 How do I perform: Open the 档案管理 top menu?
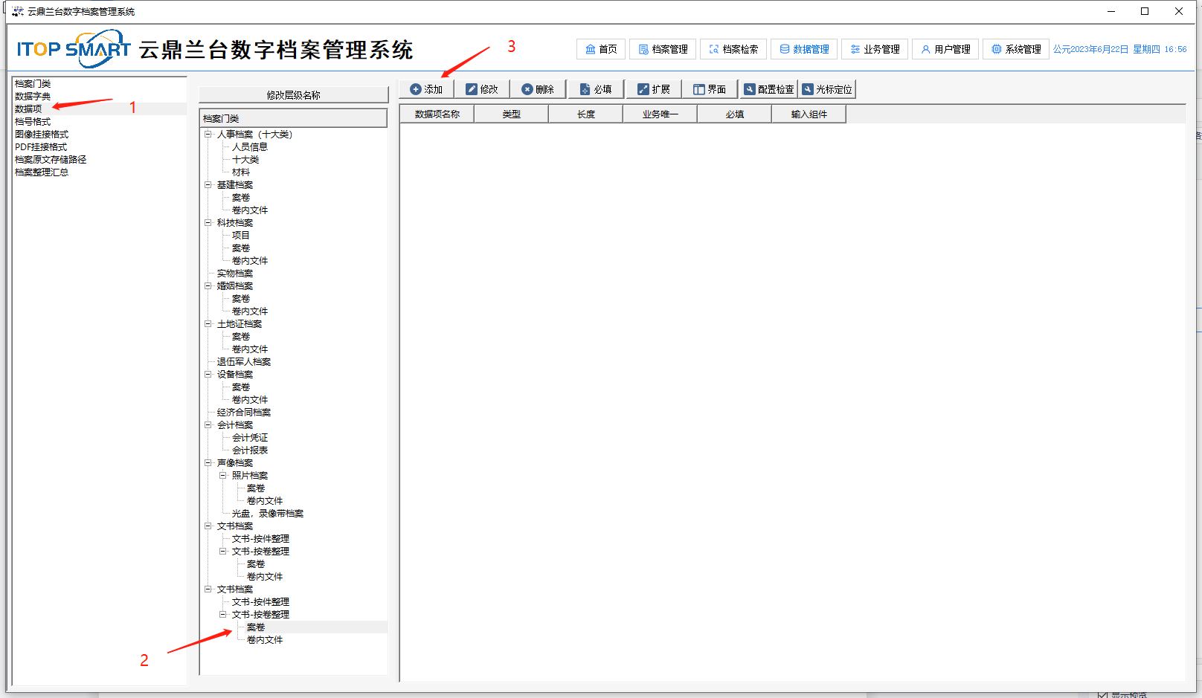(x=663, y=49)
